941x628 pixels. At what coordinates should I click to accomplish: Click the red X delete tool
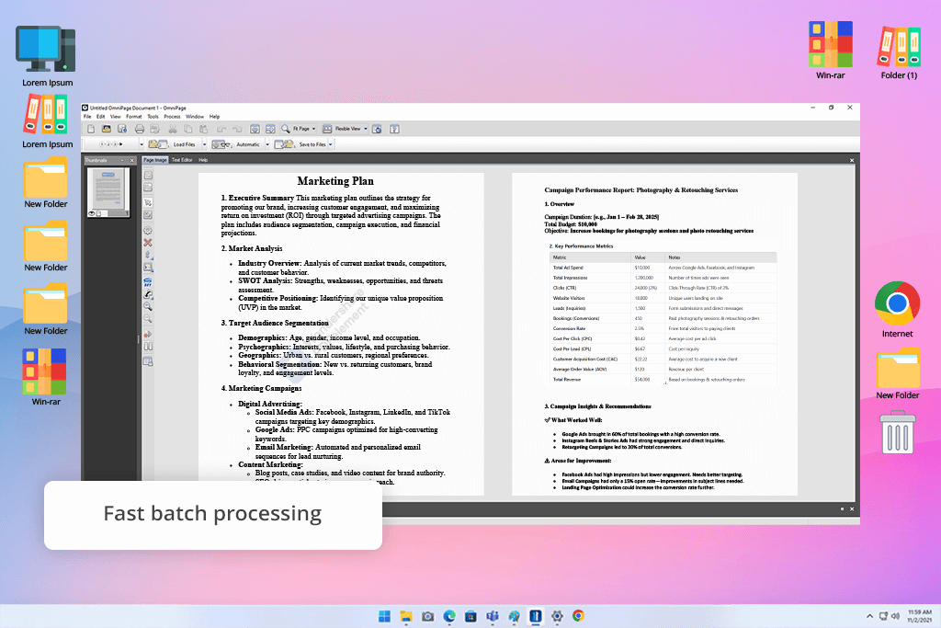tap(148, 243)
